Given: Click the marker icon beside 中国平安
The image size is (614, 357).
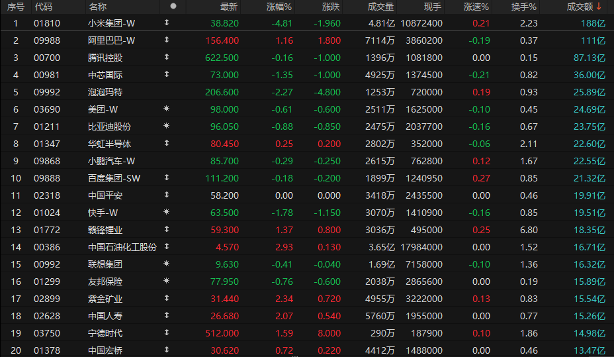Looking at the screenshot, I should click(x=167, y=195).
